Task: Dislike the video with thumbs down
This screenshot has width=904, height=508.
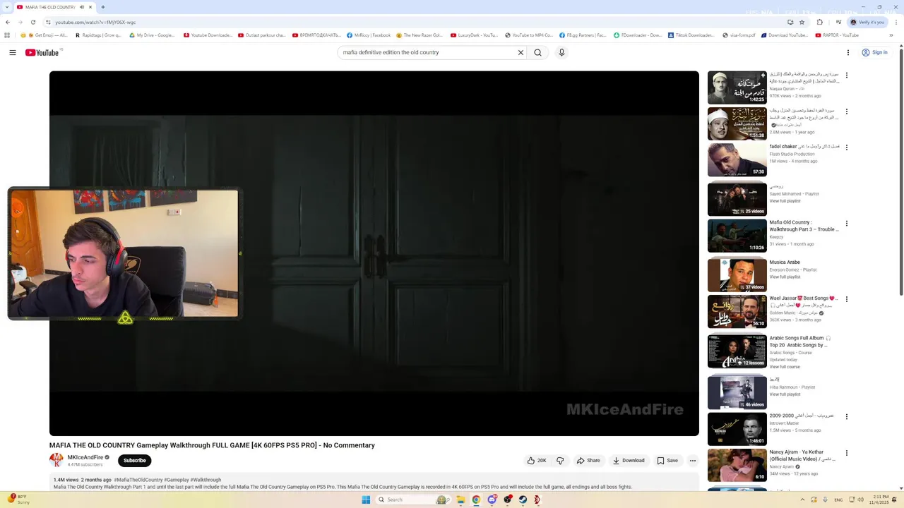Action: (x=560, y=461)
